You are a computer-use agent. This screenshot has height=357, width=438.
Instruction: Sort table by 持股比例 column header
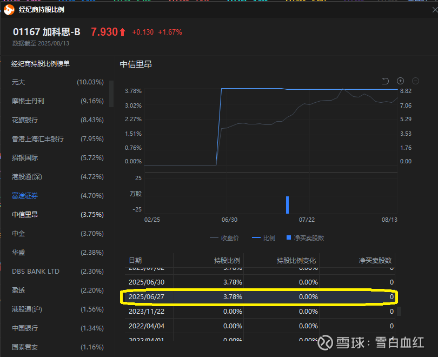pyautogui.click(x=227, y=261)
